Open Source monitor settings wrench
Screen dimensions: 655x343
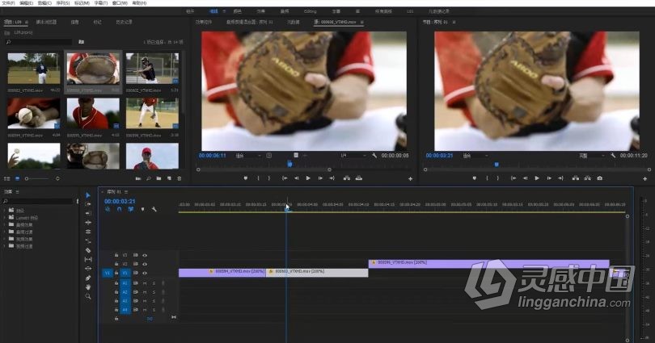click(374, 156)
